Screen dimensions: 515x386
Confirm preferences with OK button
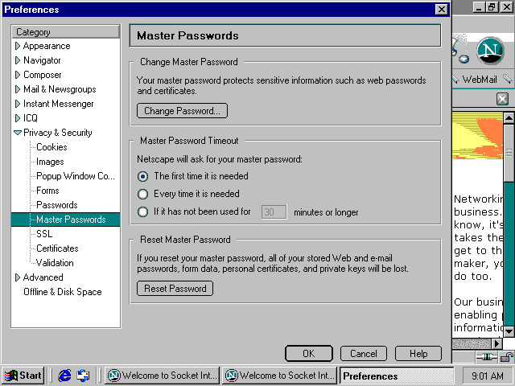click(x=309, y=354)
